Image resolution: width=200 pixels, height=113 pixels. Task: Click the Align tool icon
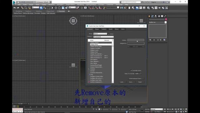(125, 8)
